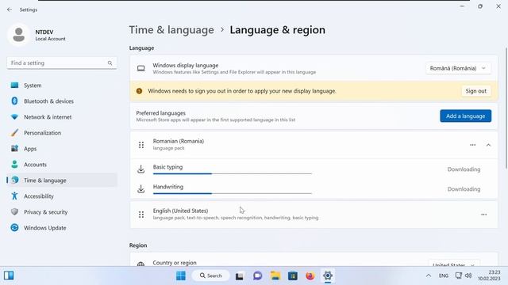Open Privacy & security category
This screenshot has height=285, width=508.
62,212
